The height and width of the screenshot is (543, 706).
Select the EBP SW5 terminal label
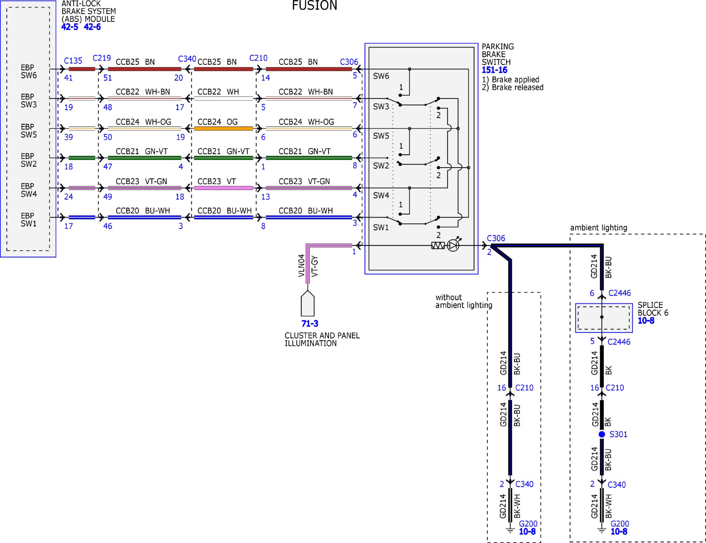point(29,131)
